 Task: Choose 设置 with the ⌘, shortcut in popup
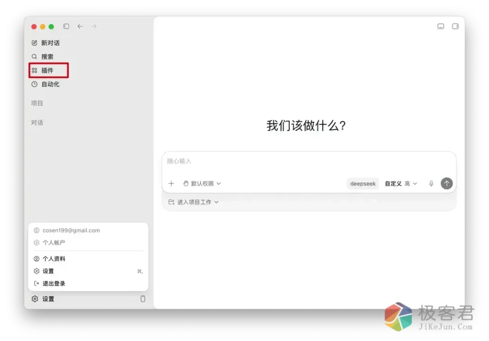(88, 271)
